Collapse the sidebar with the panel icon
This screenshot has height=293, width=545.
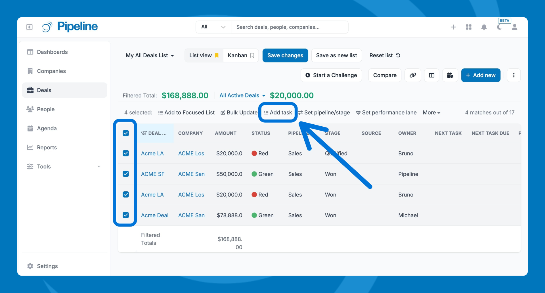tap(30, 27)
